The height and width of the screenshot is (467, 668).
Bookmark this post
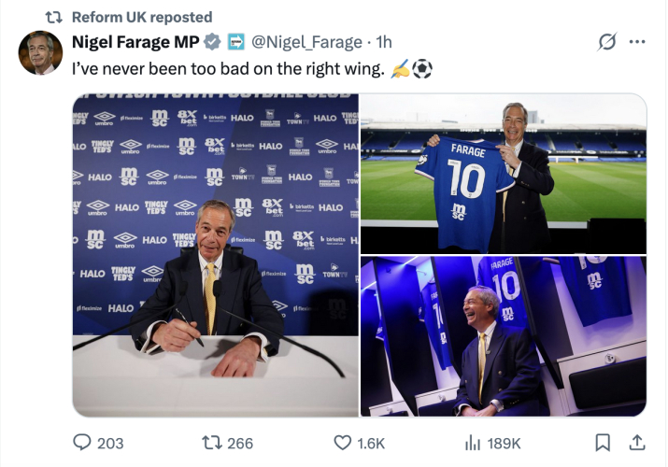604,443
